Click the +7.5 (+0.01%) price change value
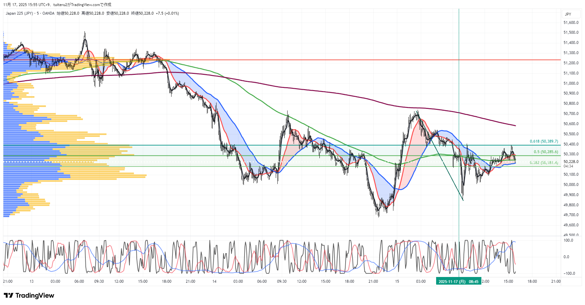The width and height of the screenshot is (585, 305). pos(167,13)
